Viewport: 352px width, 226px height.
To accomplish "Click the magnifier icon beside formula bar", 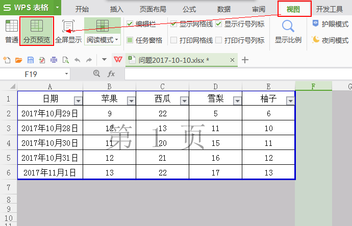I will point(96,73).
